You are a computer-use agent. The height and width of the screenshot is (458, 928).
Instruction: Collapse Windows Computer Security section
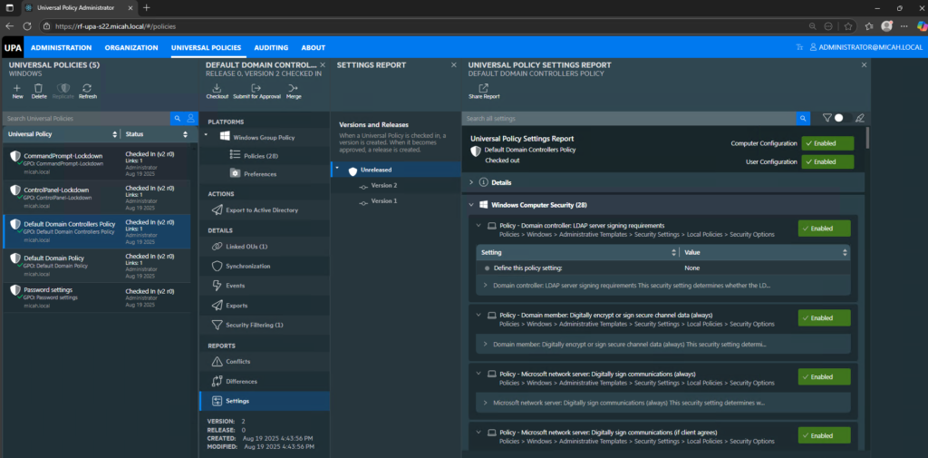pos(471,205)
